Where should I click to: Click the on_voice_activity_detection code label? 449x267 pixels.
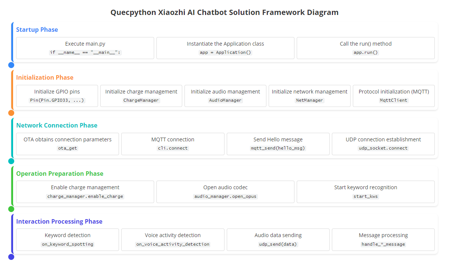tap(173, 244)
